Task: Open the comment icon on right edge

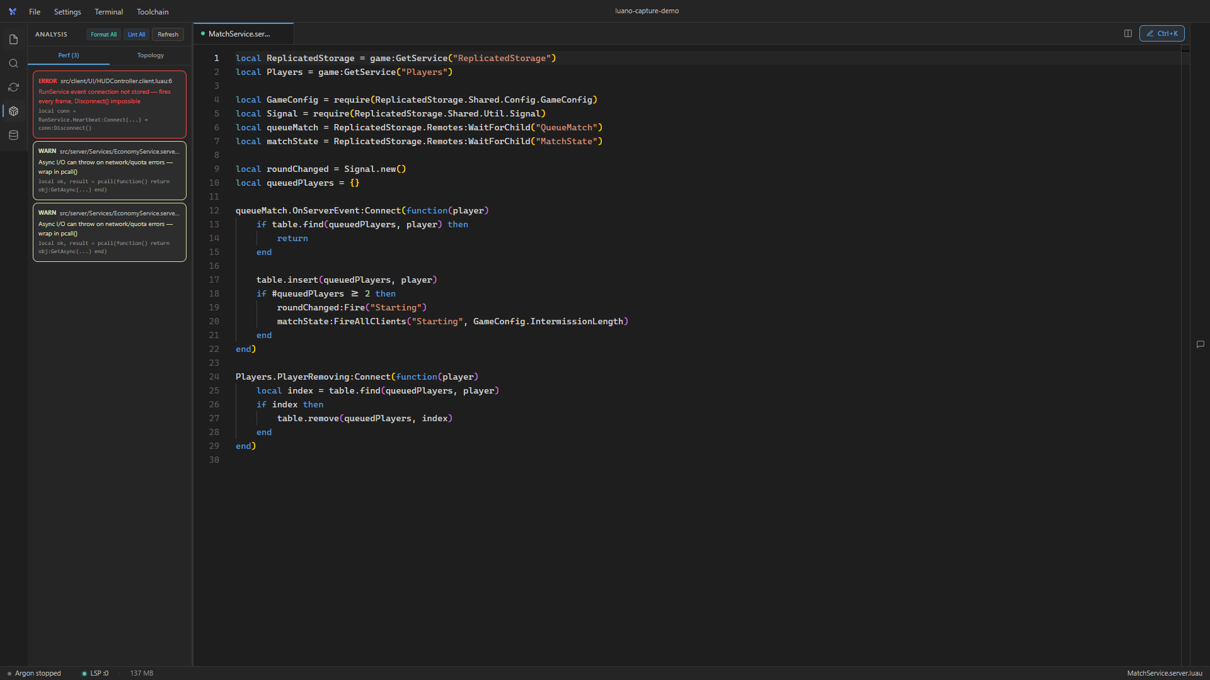Action: point(1201,344)
